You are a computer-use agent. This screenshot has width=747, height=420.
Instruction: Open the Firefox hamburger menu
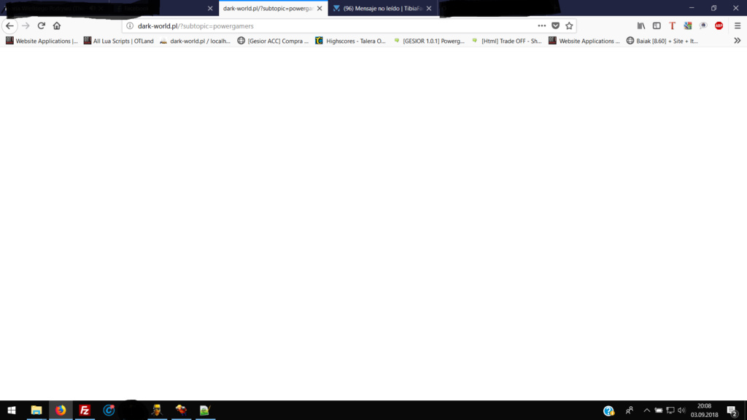[738, 26]
